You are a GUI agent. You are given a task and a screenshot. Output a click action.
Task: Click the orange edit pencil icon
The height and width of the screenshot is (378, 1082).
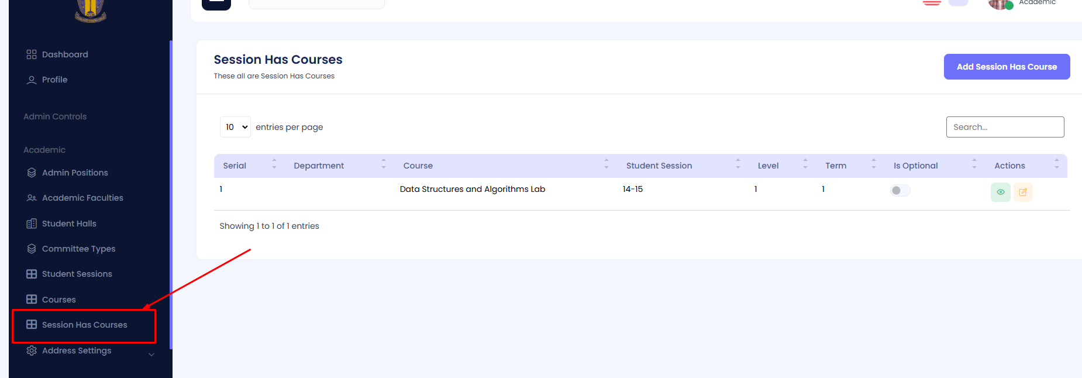pyautogui.click(x=1022, y=192)
